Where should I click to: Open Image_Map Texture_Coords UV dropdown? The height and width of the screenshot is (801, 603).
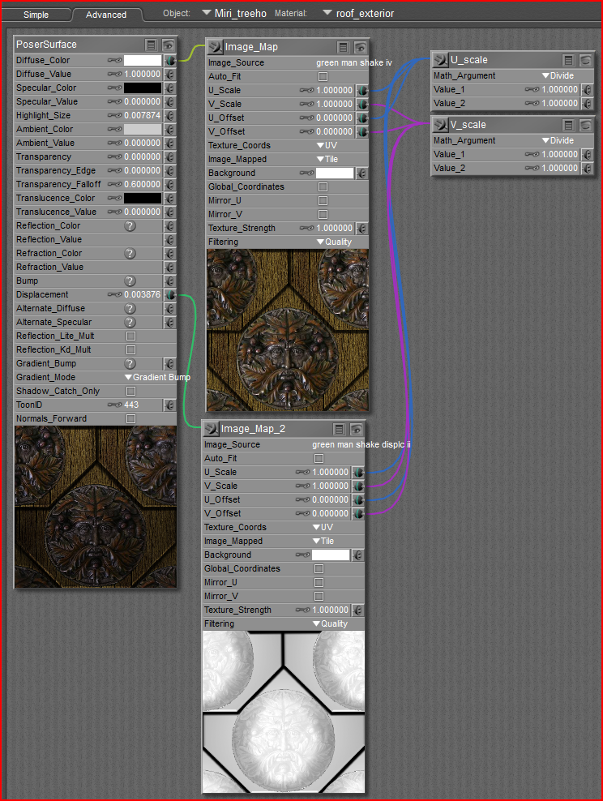pyautogui.click(x=327, y=146)
